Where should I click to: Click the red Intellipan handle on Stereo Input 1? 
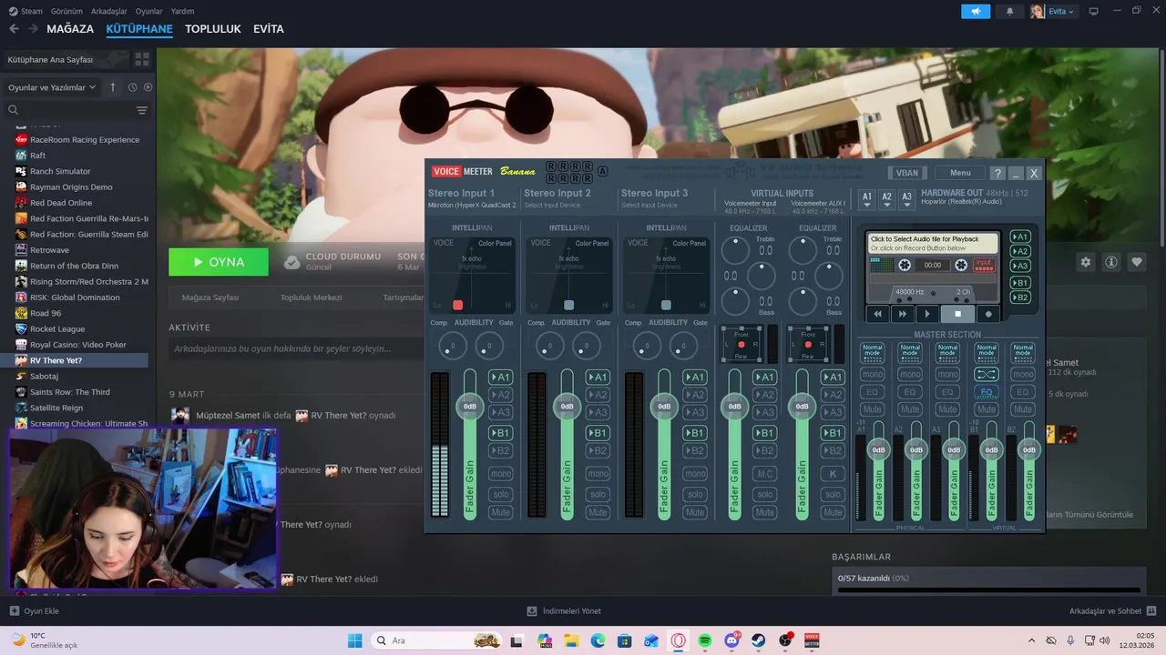click(458, 305)
